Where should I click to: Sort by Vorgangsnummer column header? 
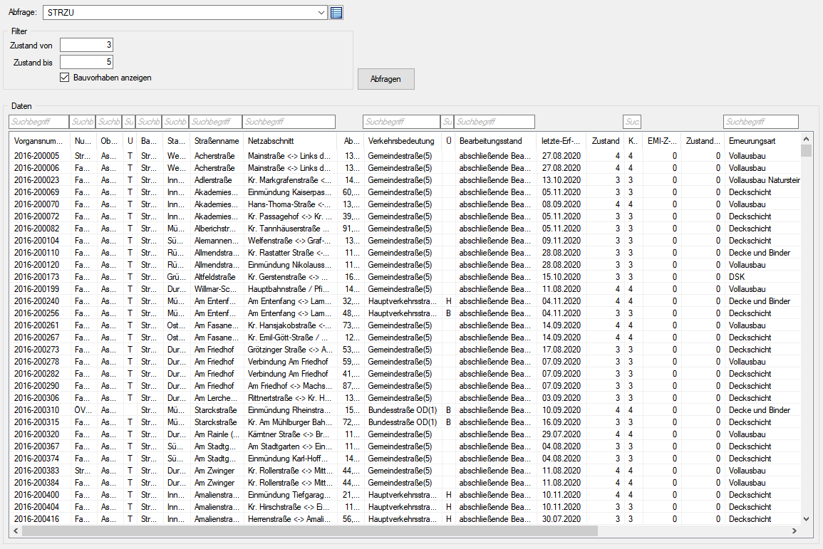click(39, 141)
